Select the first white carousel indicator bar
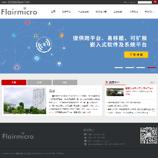This screenshot has height=158, width=158. 118,68
